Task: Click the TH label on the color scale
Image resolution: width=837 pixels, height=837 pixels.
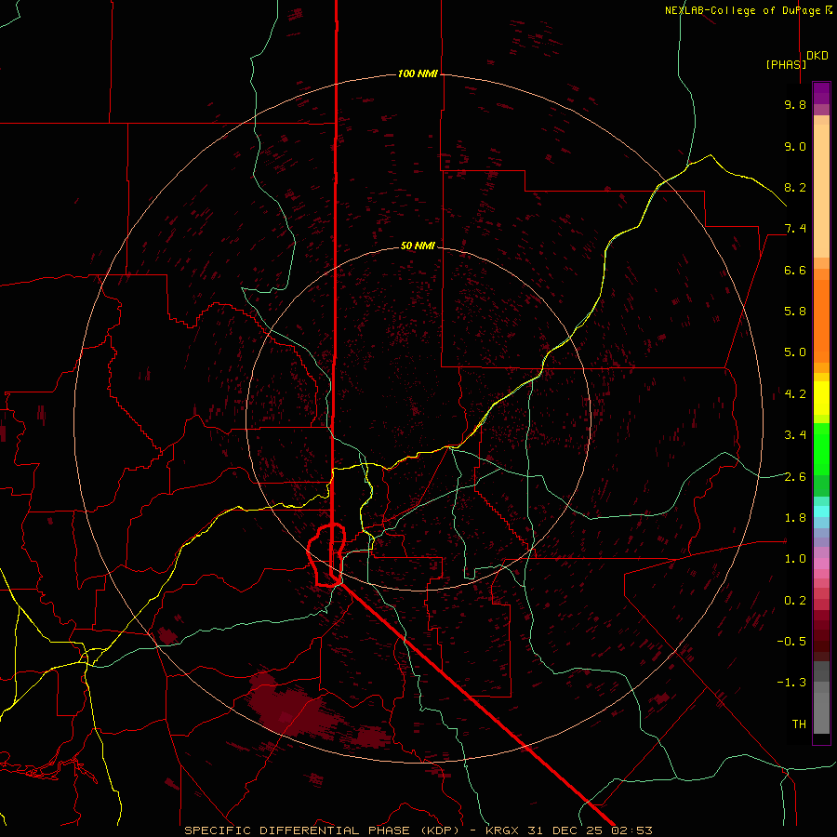Action: click(799, 724)
